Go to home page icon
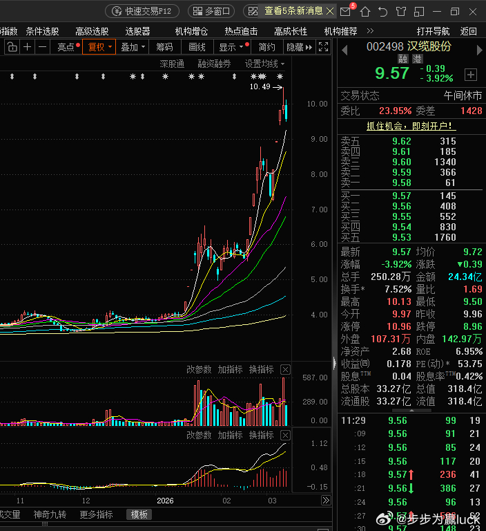 click(365, 12)
